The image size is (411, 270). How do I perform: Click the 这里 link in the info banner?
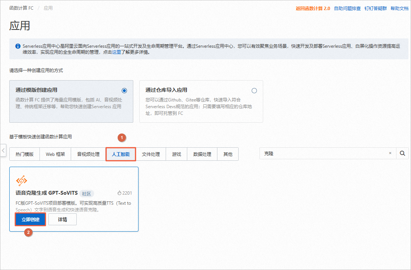tap(117, 52)
